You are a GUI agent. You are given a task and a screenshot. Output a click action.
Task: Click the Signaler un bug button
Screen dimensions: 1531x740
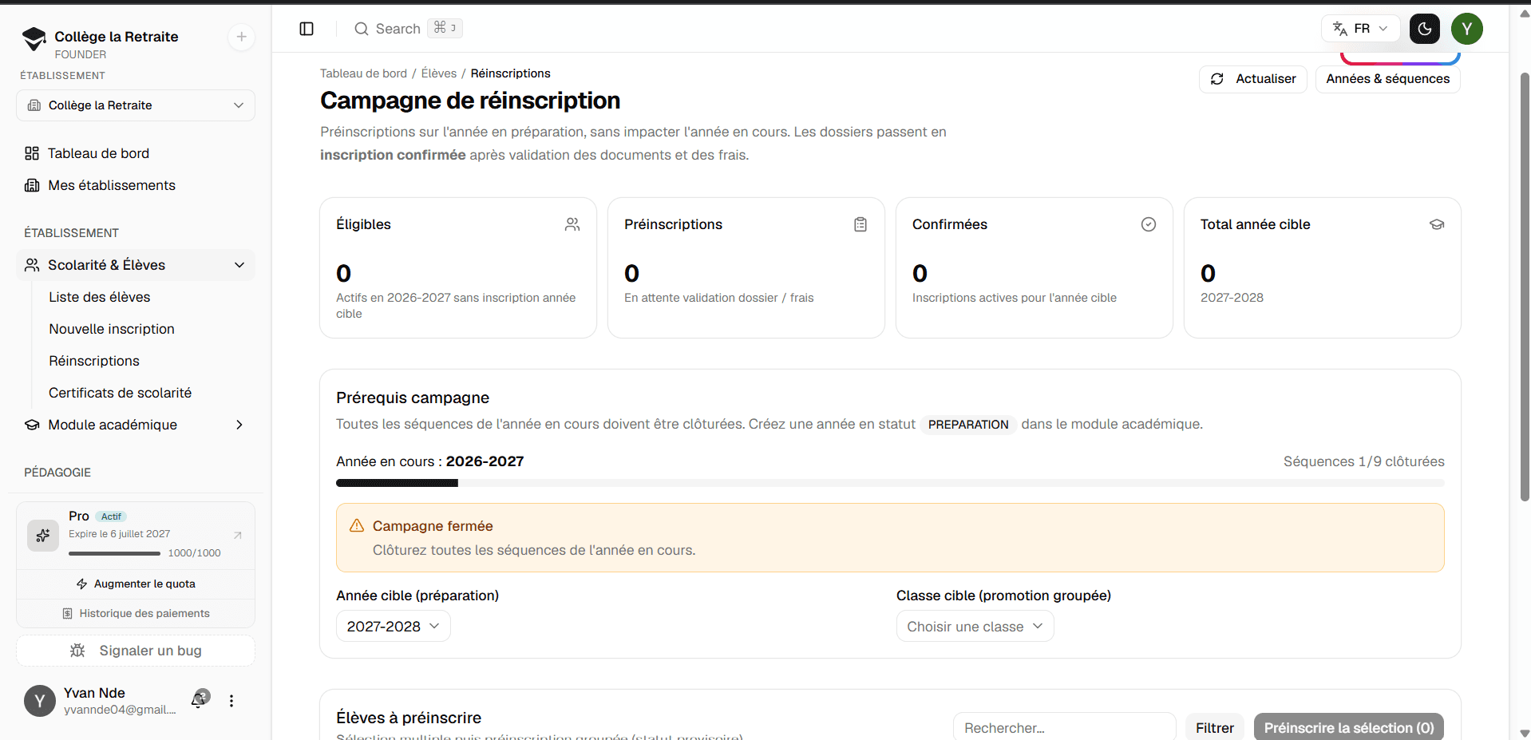click(x=136, y=651)
